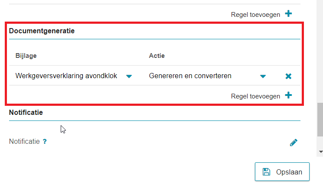Click the Notificatie field label
The height and width of the screenshot is (190, 323).
(x=24, y=141)
